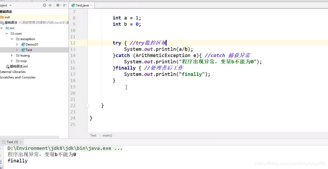This screenshot has height=169, width=328.
Task: Select the 基础语法 module root row with path
Action: 34,22
